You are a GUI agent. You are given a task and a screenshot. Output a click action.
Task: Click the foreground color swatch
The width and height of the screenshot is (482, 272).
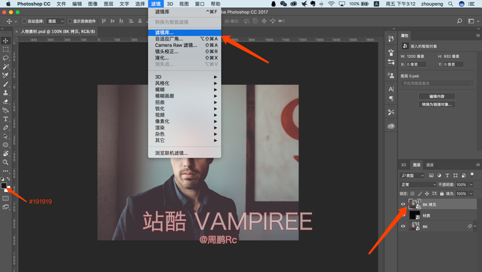pyautogui.click(x=4, y=185)
